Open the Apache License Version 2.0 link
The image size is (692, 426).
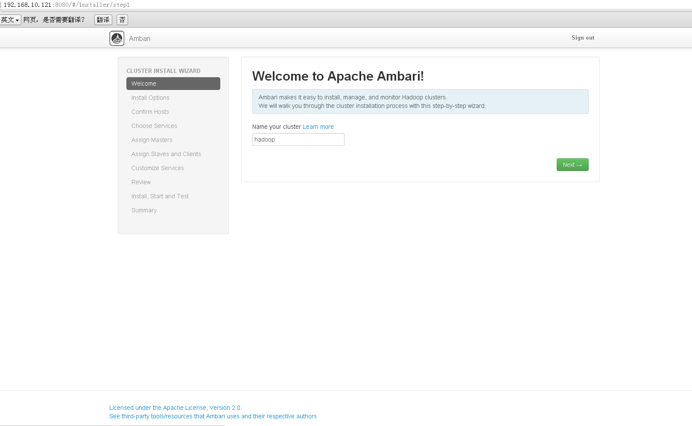click(175, 408)
